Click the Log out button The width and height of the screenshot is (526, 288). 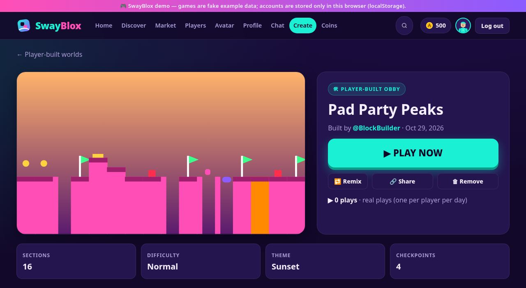click(x=492, y=26)
